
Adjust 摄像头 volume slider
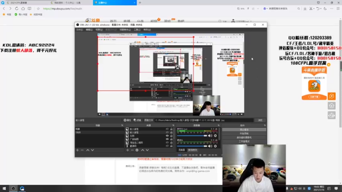pyautogui.click(x=192, y=146)
